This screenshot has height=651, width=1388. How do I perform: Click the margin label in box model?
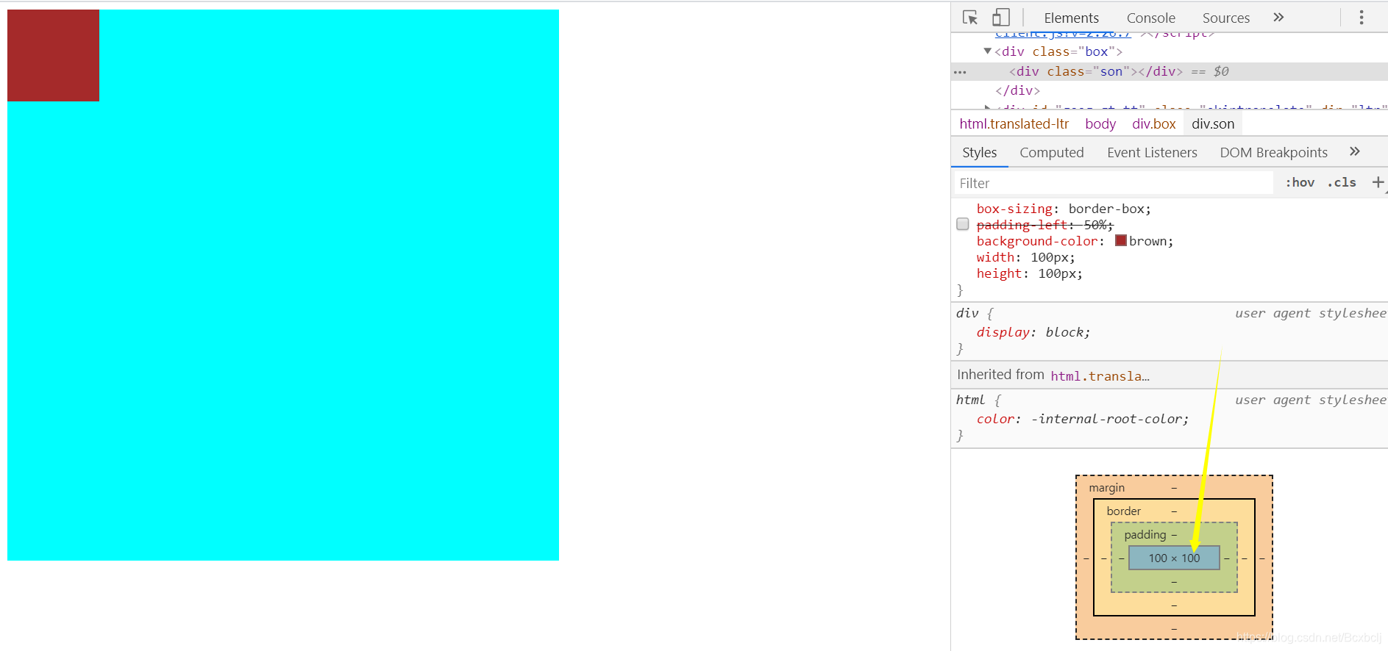1106,487
